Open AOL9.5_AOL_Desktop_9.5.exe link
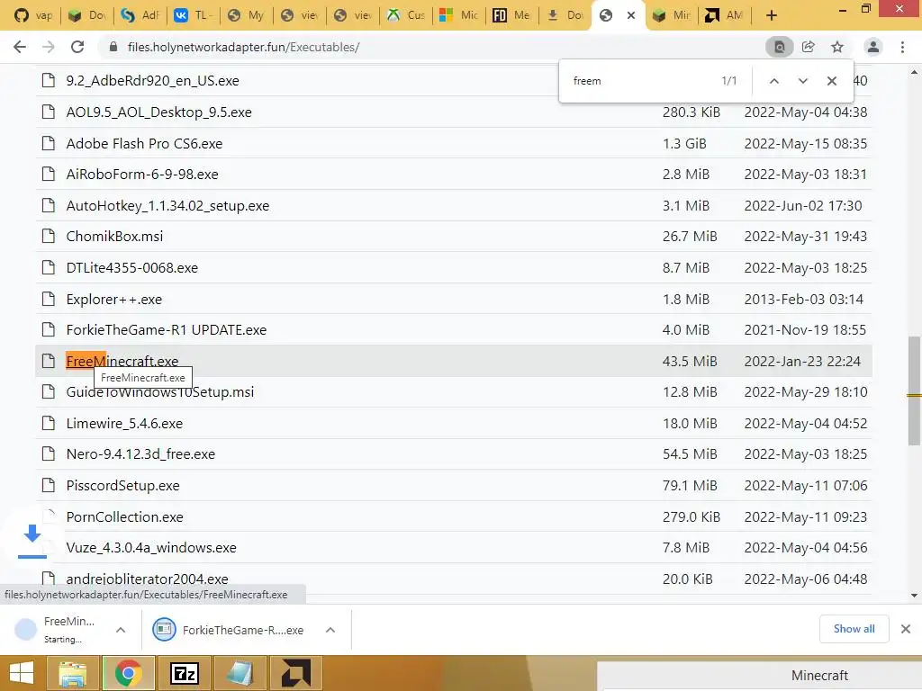This screenshot has width=922, height=691. [x=158, y=112]
